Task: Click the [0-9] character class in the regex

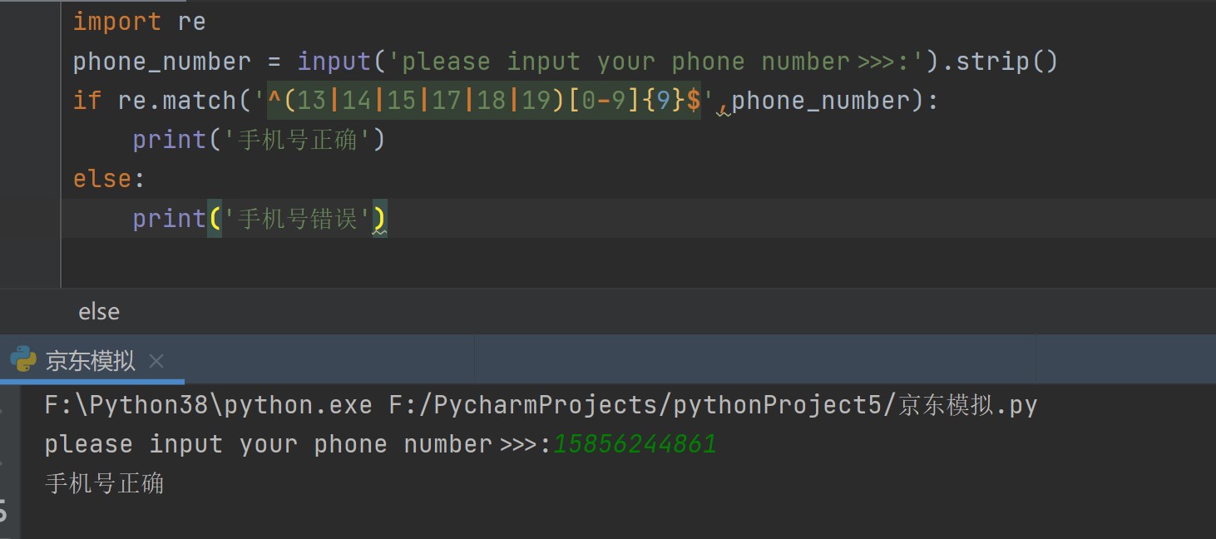Action: click(x=605, y=101)
